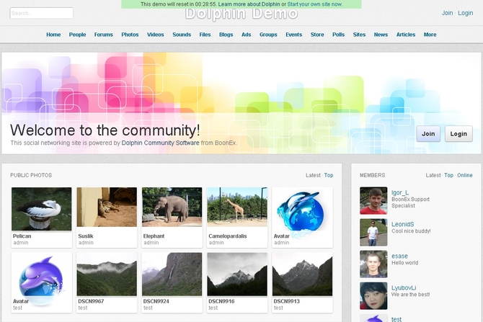Open admin's blue dolphin Avatar photo

coord(302,210)
